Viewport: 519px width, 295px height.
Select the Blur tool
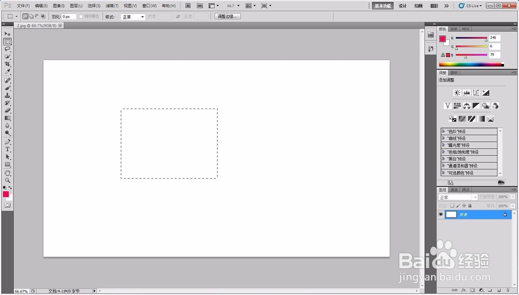point(7,126)
